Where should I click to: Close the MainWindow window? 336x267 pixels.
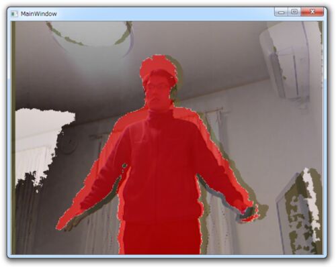coord(312,12)
